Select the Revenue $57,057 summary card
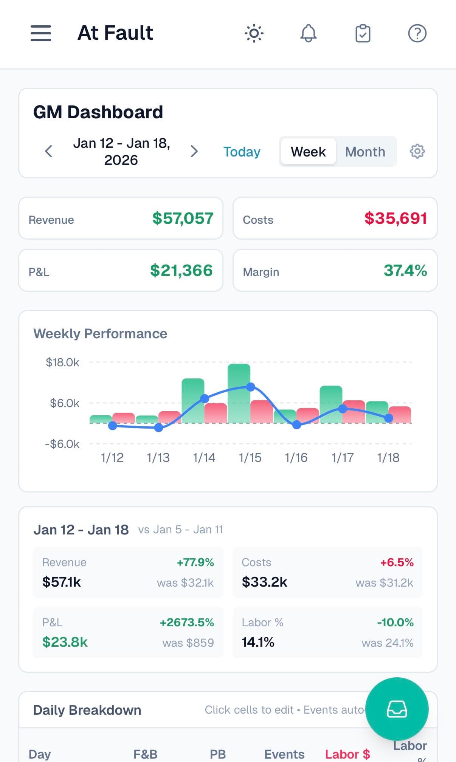 pos(121,218)
